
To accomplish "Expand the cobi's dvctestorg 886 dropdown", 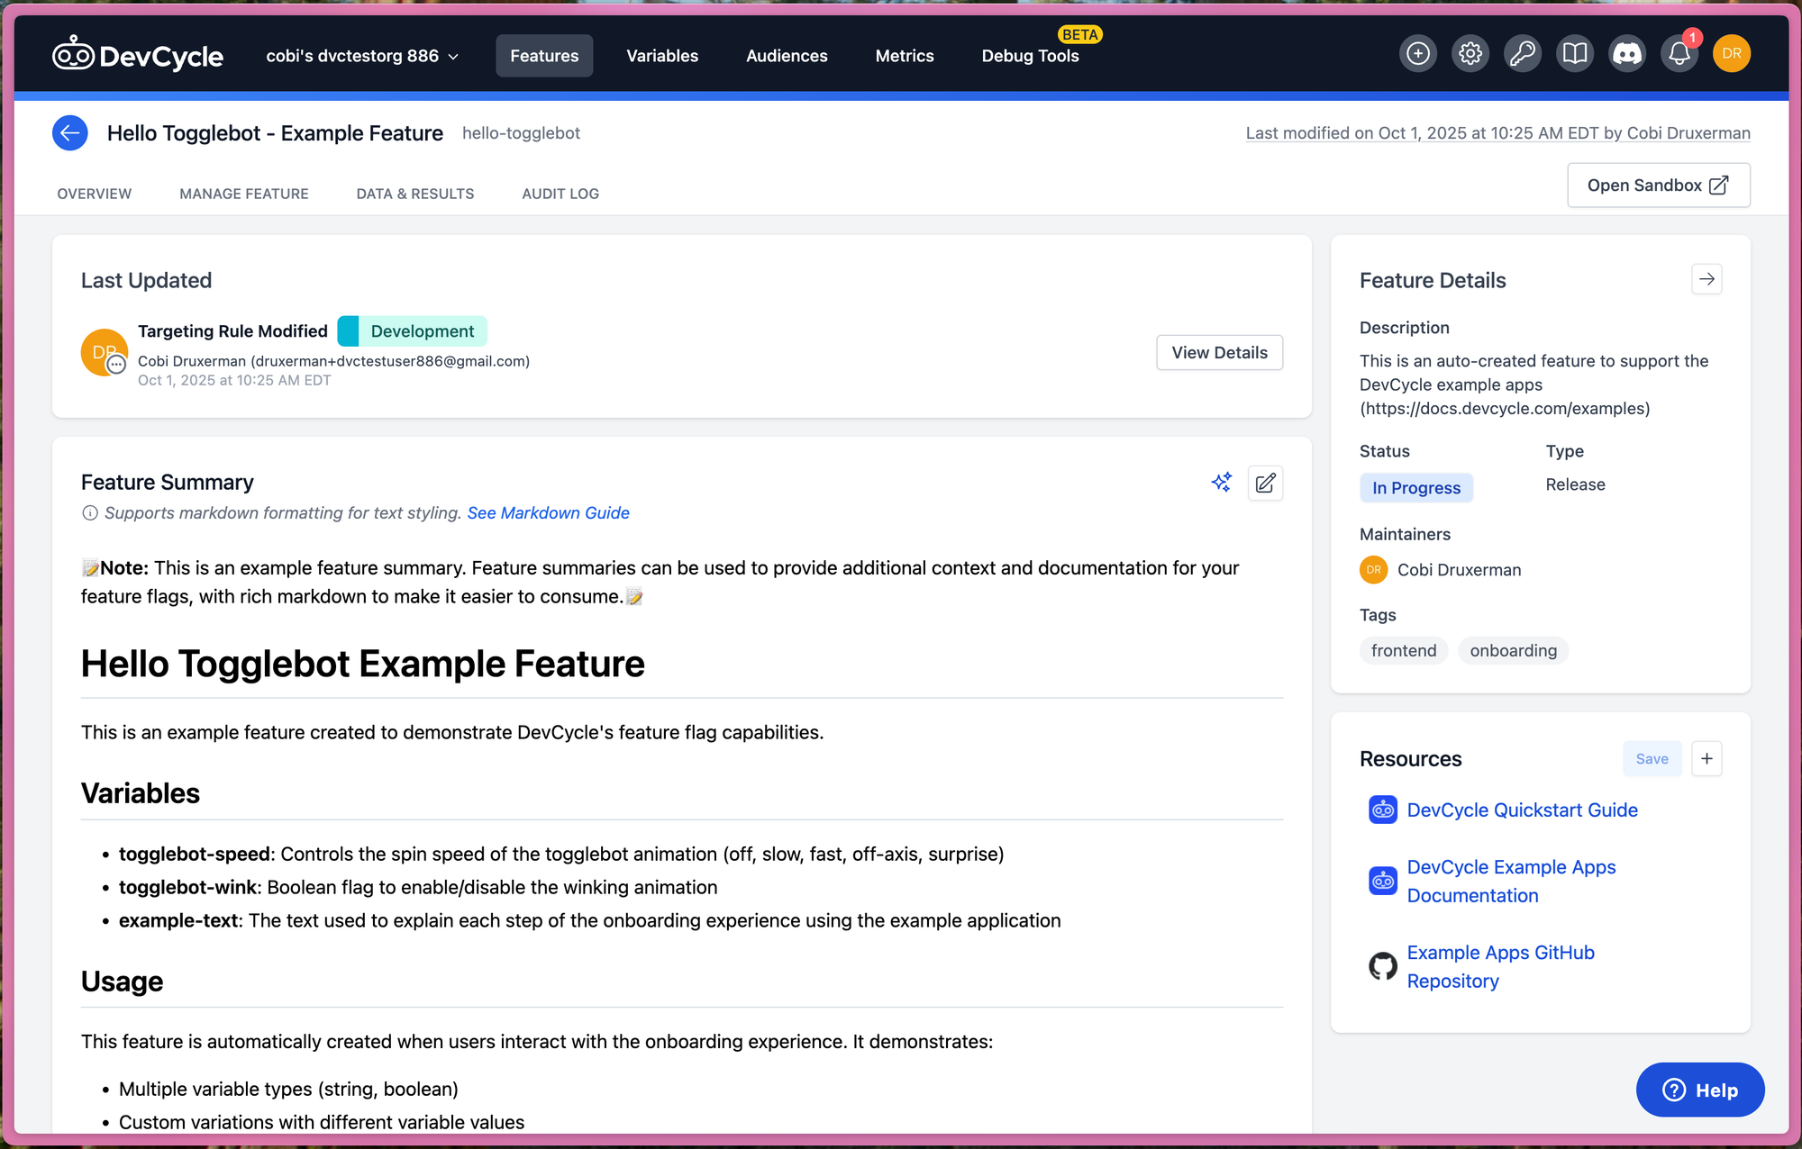I will [x=362, y=56].
